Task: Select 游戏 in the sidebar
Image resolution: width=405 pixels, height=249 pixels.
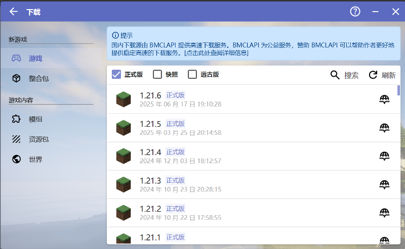Action: [x=51, y=58]
